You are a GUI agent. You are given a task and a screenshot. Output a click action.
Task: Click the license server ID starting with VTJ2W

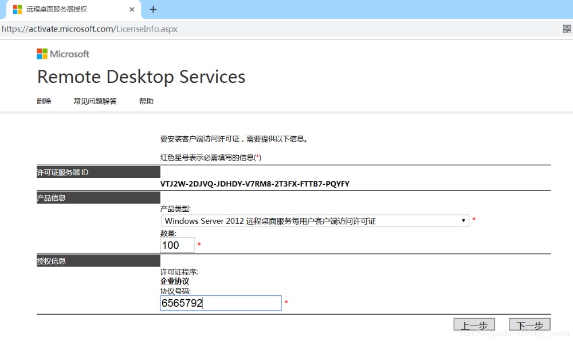click(255, 184)
